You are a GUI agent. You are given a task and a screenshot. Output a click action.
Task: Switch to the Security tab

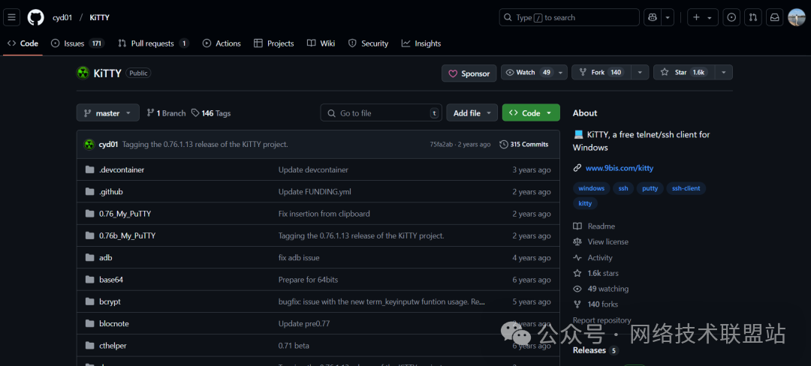coord(368,43)
